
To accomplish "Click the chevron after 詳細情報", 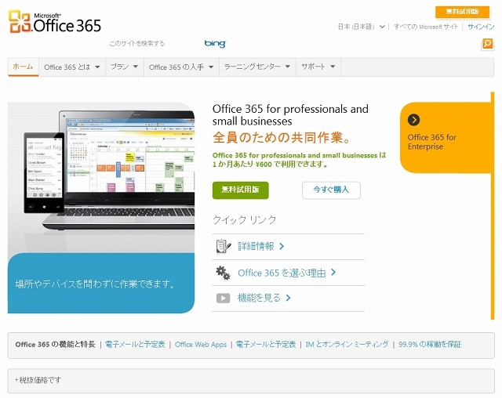I will 282,246.
